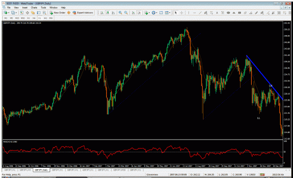The image size is (293, 178).
Task: Select the Crosshair tool
Action: tap(181, 13)
